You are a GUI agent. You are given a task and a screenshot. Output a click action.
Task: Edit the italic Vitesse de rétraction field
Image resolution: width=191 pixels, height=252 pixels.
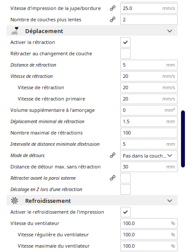click(x=149, y=76)
